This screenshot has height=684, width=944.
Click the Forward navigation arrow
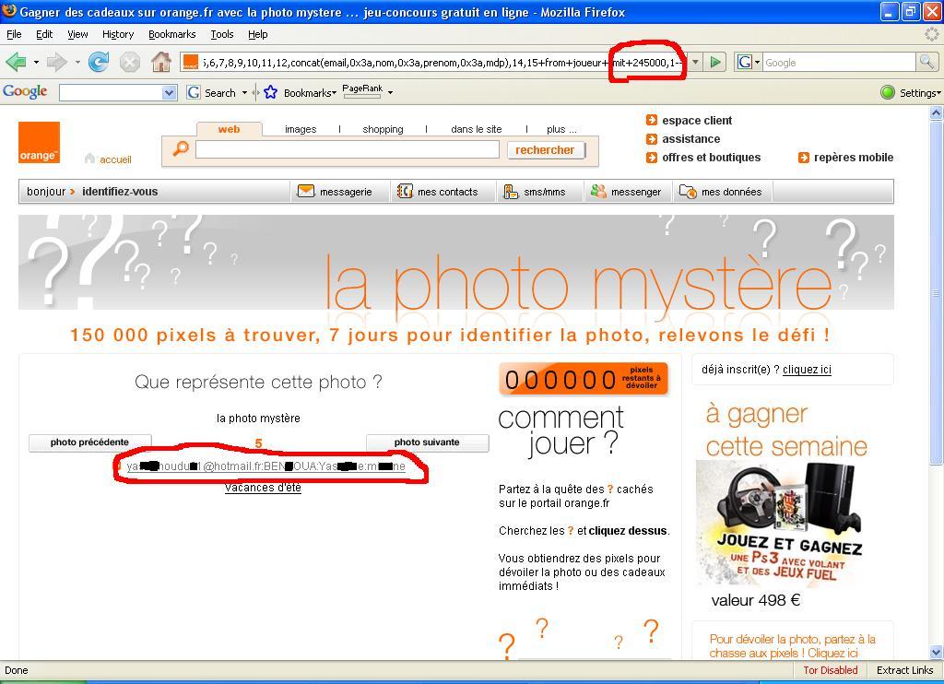coord(56,62)
